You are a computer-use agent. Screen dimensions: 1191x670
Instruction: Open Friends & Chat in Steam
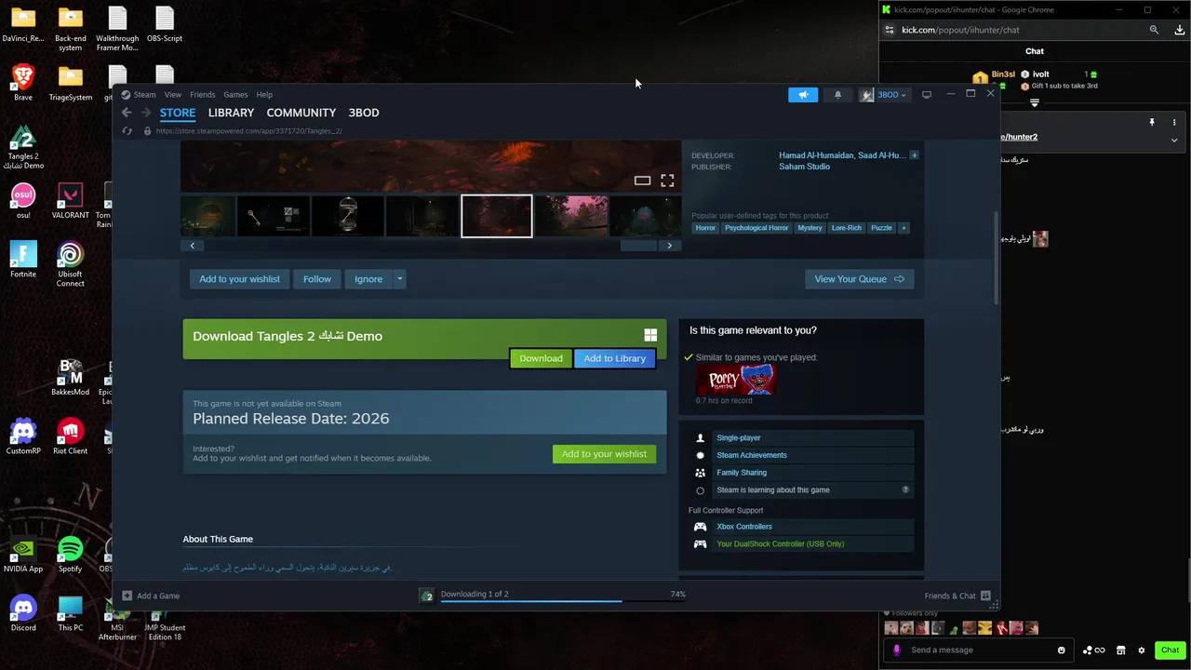pyautogui.click(x=957, y=596)
